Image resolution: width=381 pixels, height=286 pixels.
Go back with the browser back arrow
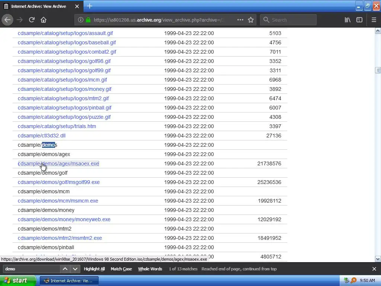(x=7, y=20)
